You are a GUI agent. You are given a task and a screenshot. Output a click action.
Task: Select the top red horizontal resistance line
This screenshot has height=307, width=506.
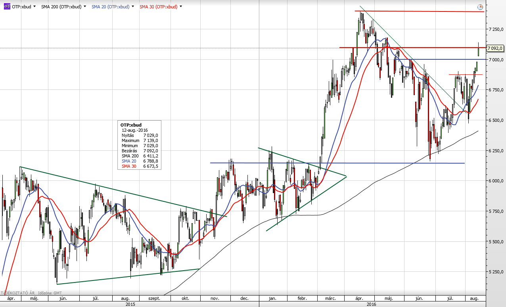click(416, 11)
